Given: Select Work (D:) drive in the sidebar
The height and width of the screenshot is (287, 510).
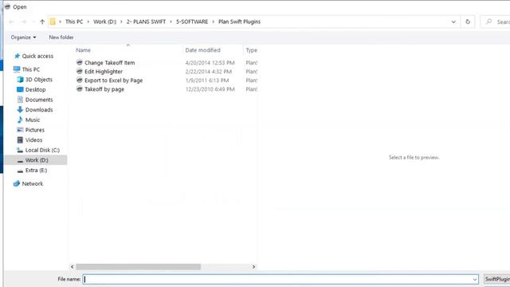Looking at the screenshot, I should (x=37, y=160).
